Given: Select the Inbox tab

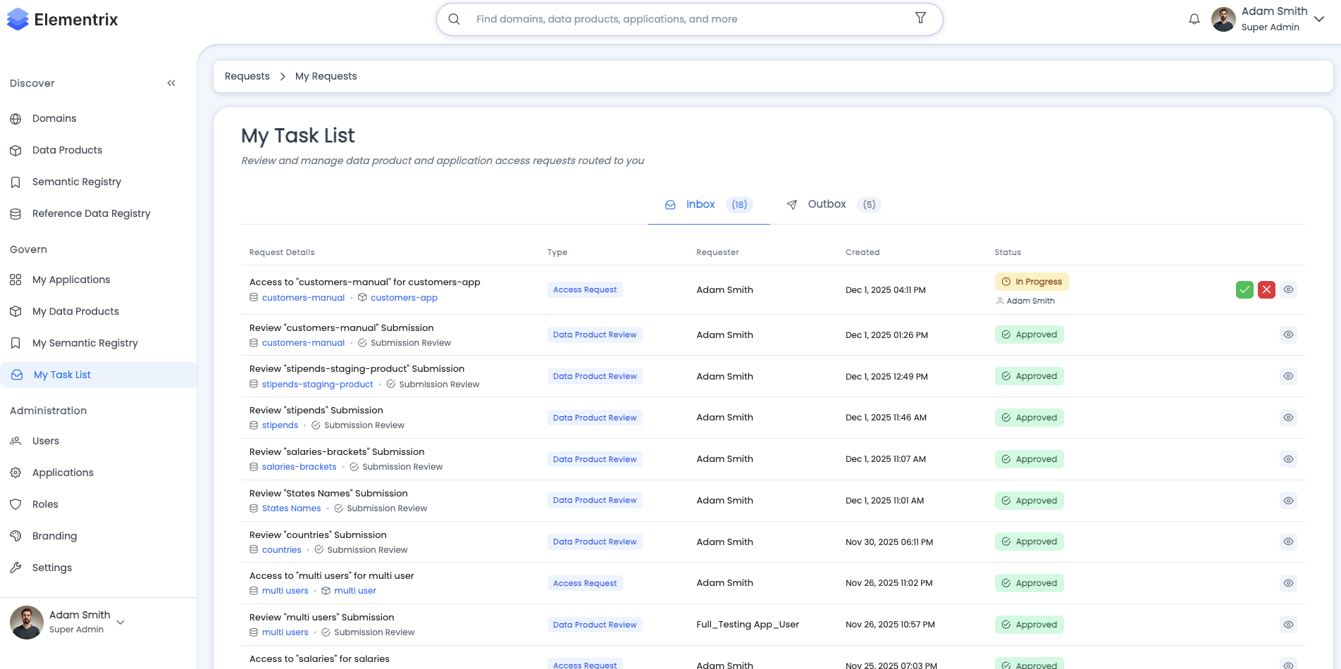Looking at the screenshot, I should coord(700,204).
